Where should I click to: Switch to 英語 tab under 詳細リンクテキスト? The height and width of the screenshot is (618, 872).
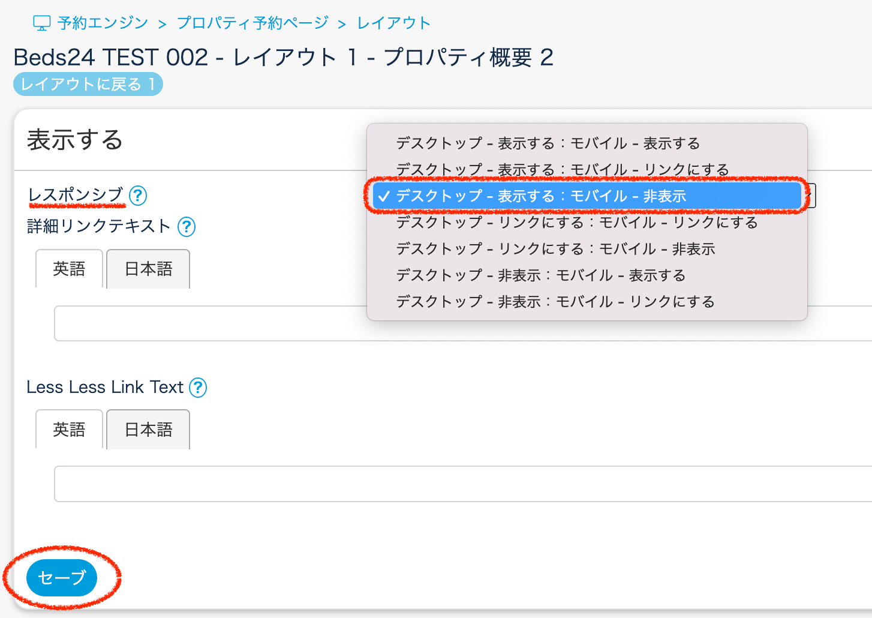69,269
